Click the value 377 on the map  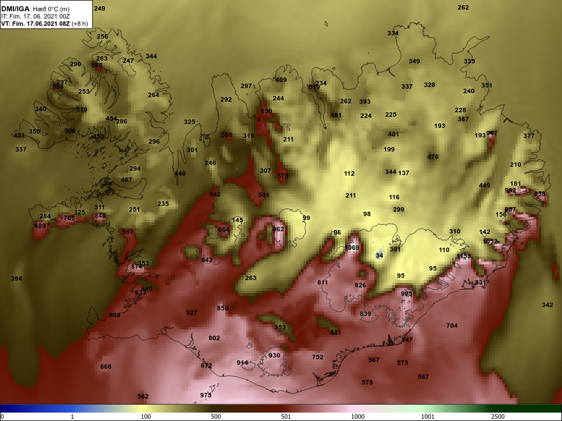click(529, 136)
